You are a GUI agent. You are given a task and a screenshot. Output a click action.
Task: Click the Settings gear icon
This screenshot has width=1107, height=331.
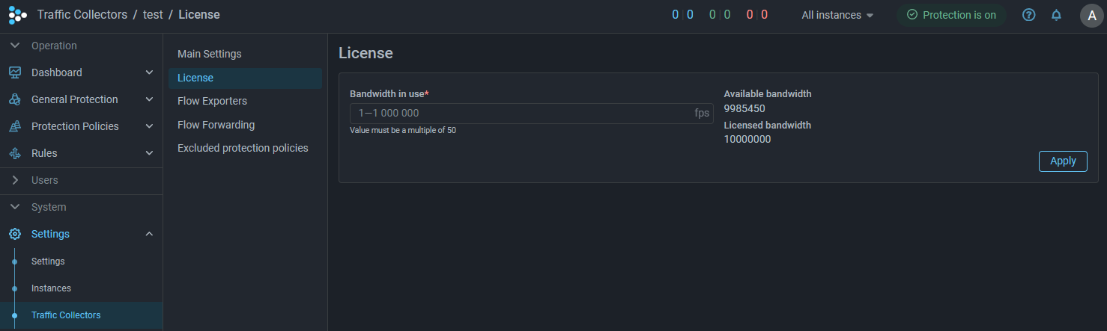click(15, 234)
